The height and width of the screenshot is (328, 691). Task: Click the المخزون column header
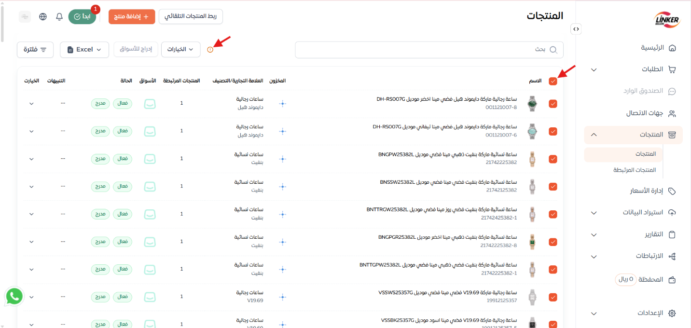pos(277,81)
